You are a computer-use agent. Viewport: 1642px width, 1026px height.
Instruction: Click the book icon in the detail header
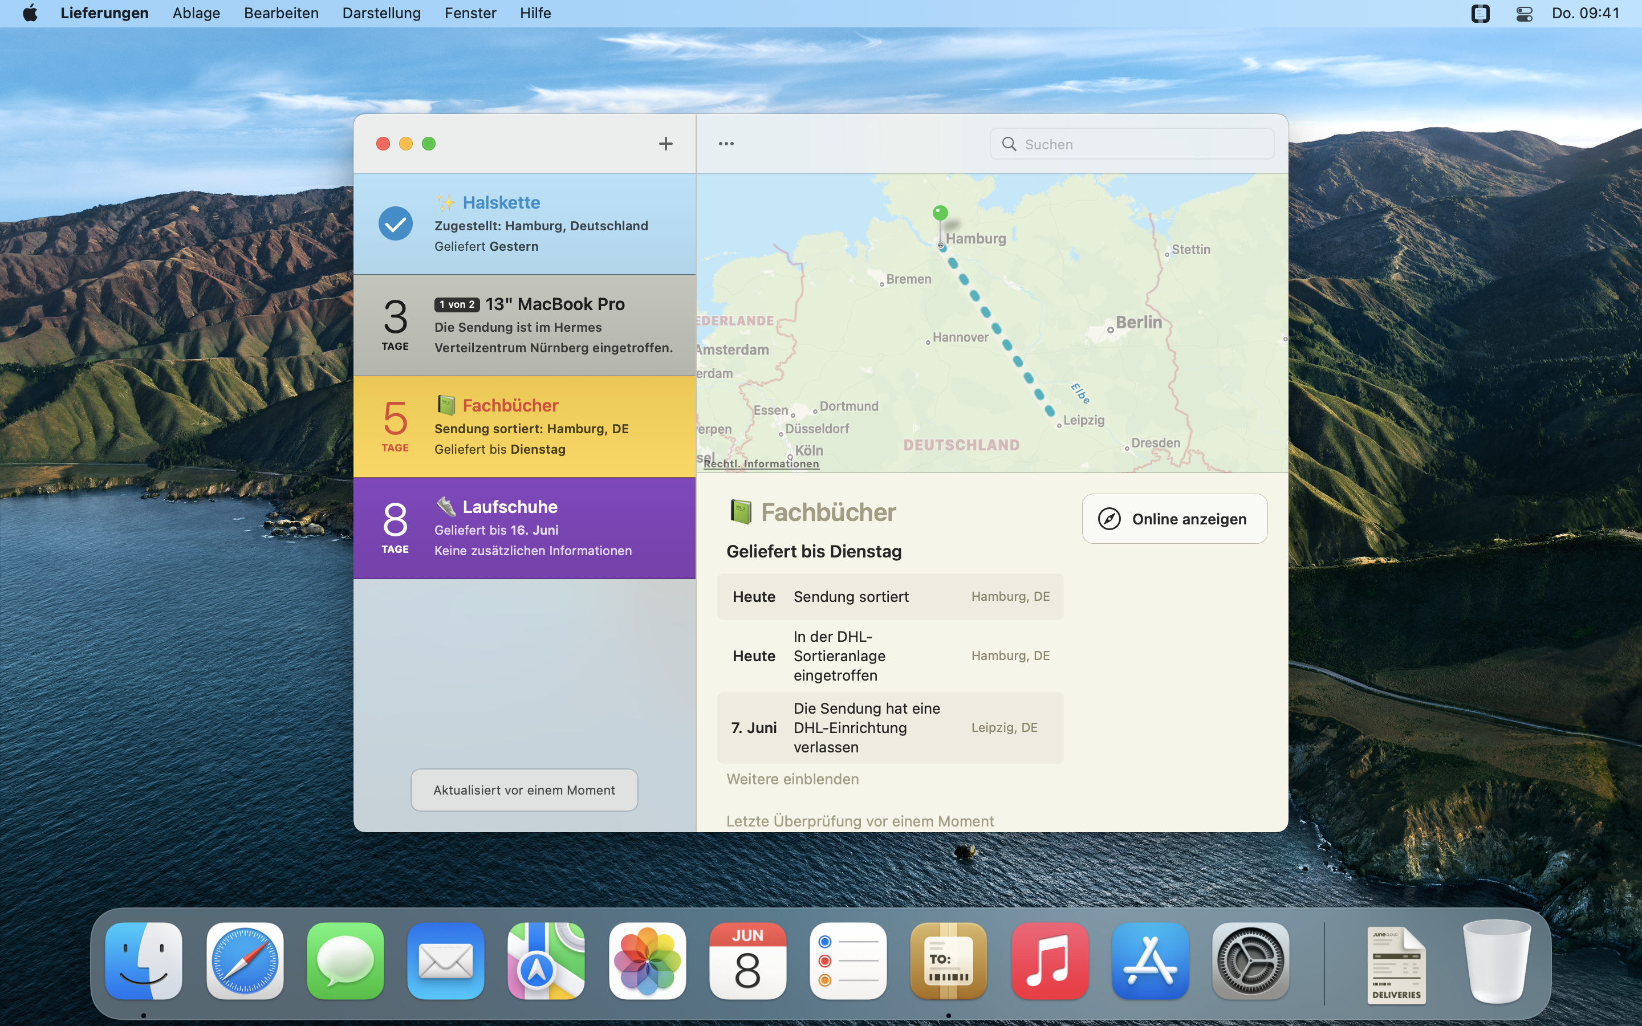coord(741,512)
